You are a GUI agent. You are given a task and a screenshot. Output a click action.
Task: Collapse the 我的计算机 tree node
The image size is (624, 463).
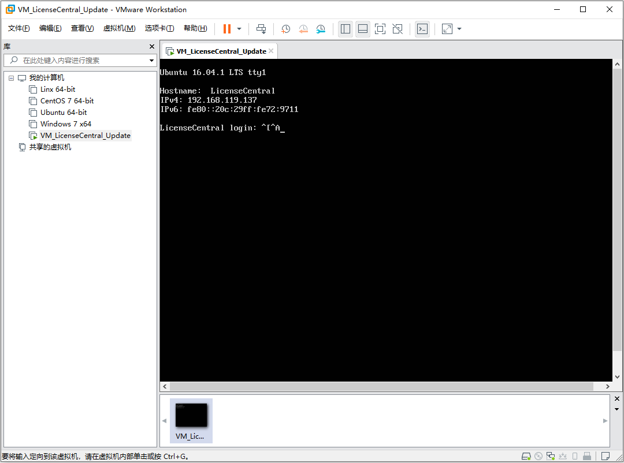coord(11,78)
